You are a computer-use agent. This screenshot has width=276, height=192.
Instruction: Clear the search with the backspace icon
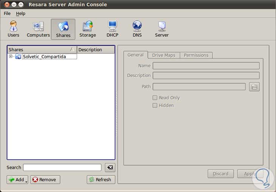(110, 167)
